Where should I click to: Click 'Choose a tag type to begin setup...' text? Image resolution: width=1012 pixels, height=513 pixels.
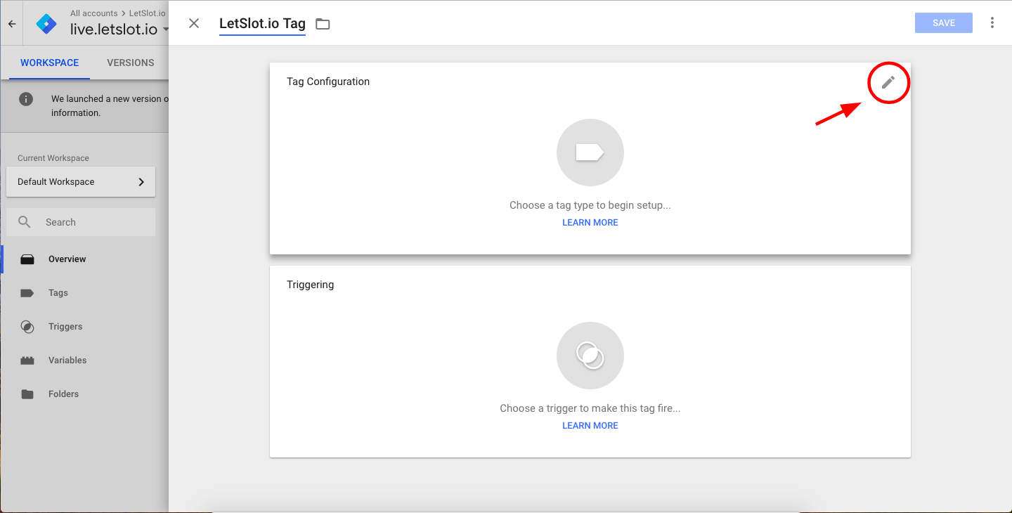[590, 205]
